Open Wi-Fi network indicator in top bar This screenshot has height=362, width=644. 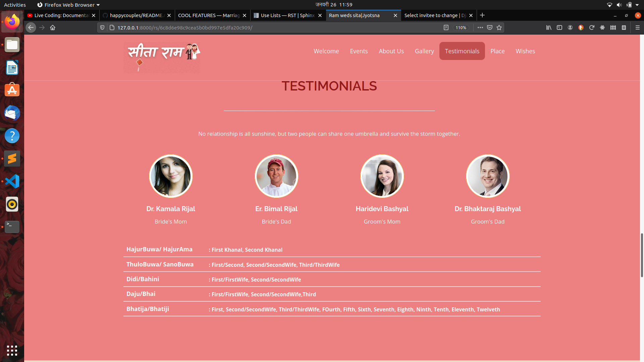tap(609, 5)
